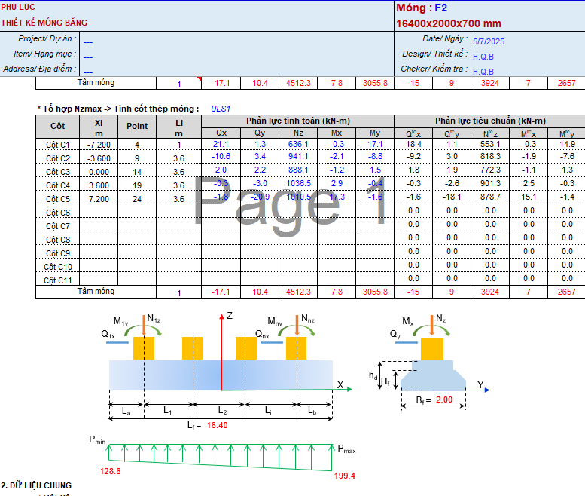Select the Cột C11 row label
The image size is (585, 496).
58,280
